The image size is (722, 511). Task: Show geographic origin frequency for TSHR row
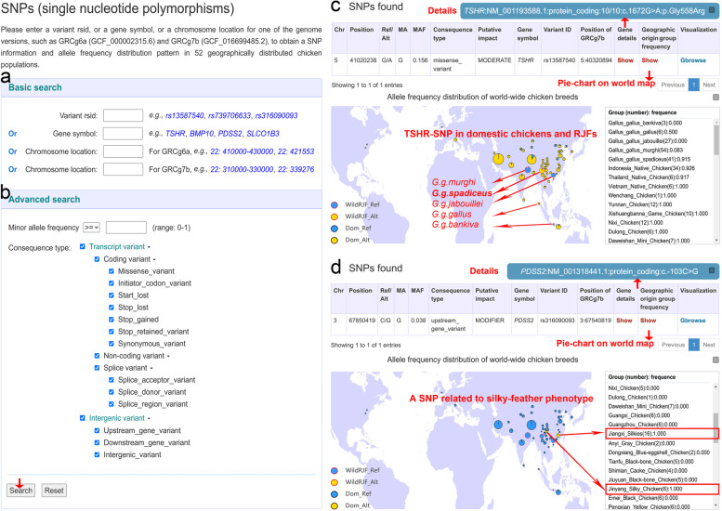[x=650, y=60]
